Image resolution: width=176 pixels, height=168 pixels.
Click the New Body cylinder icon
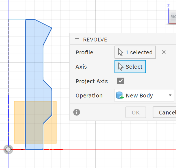point(120,96)
